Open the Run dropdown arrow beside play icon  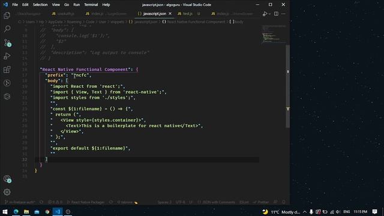(x=269, y=14)
